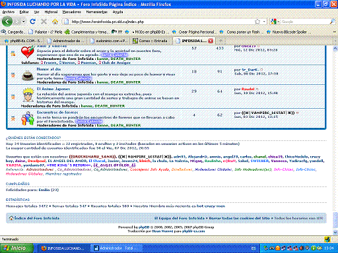Close the INFOSIDA tab with its X
Viewport: 338px width, 253px height.
point(211,41)
